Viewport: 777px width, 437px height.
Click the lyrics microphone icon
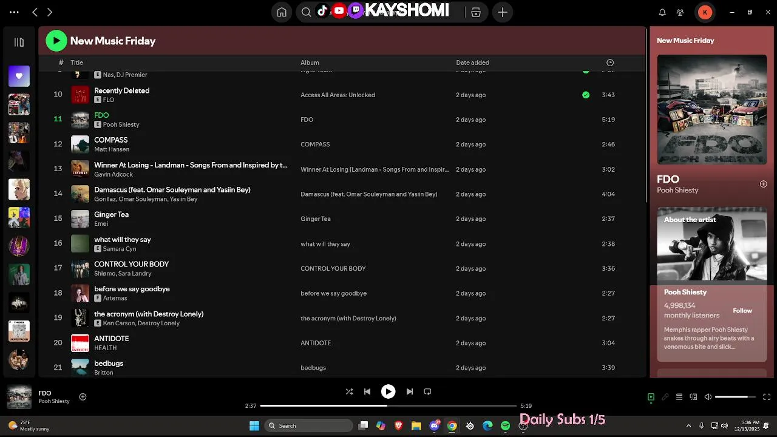665,397
